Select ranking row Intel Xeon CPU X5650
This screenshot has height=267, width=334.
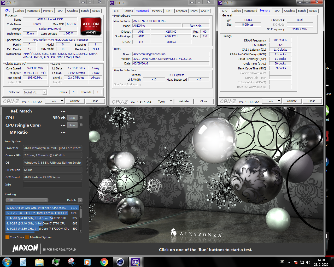point(42,208)
